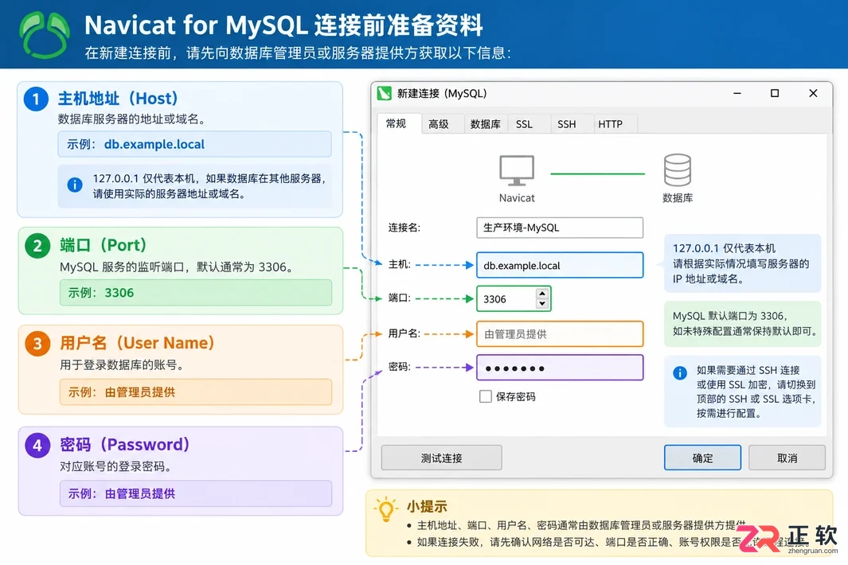Click the 示例: db.example.local box
This screenshot has width=848, height=565.
click(x=195, y=144)
